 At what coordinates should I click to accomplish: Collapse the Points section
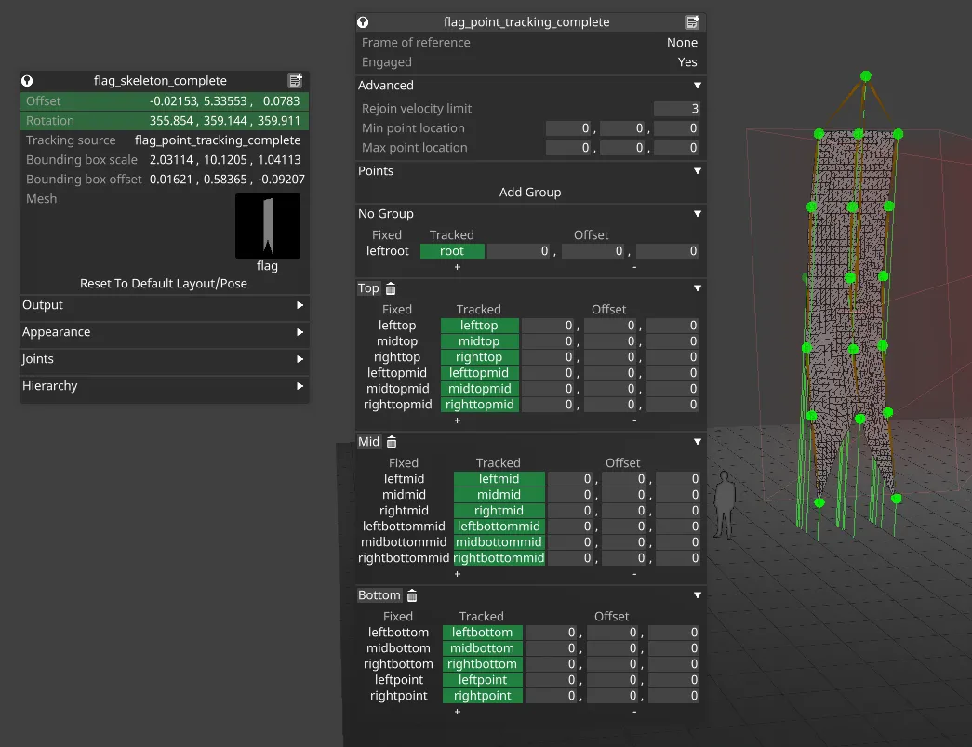pyautogui.click(x=699, y=170)
